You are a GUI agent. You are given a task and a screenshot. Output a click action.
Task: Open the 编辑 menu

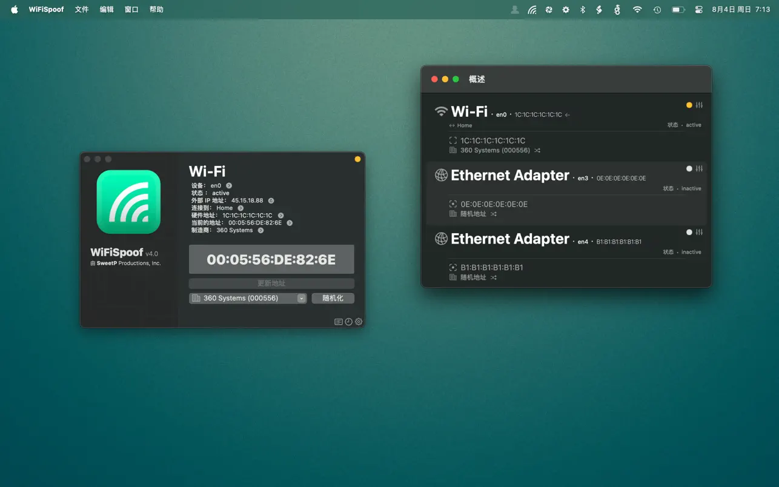click(x=107, y=9)
